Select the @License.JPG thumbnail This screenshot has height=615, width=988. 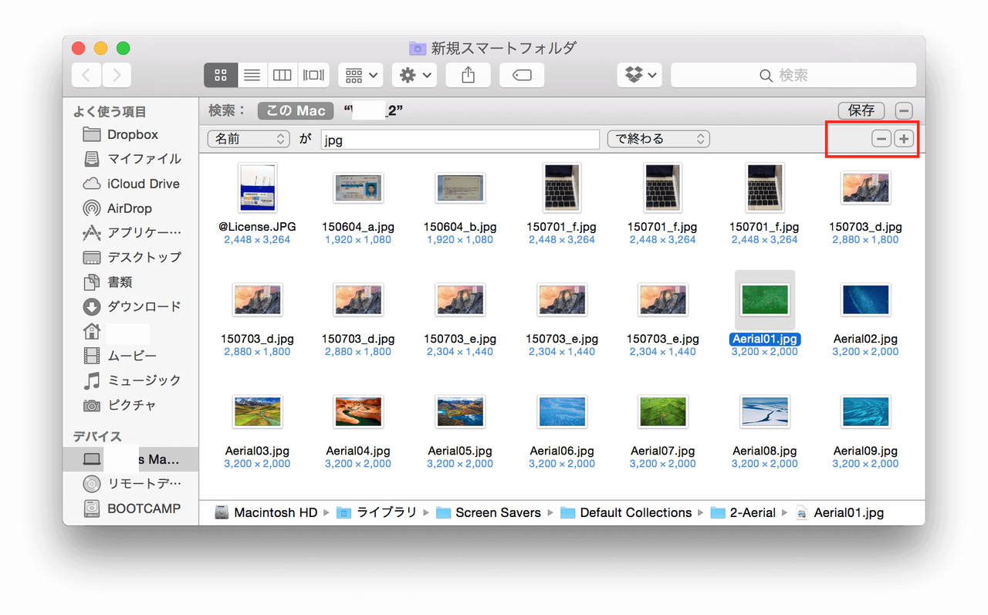coord(257,188)
